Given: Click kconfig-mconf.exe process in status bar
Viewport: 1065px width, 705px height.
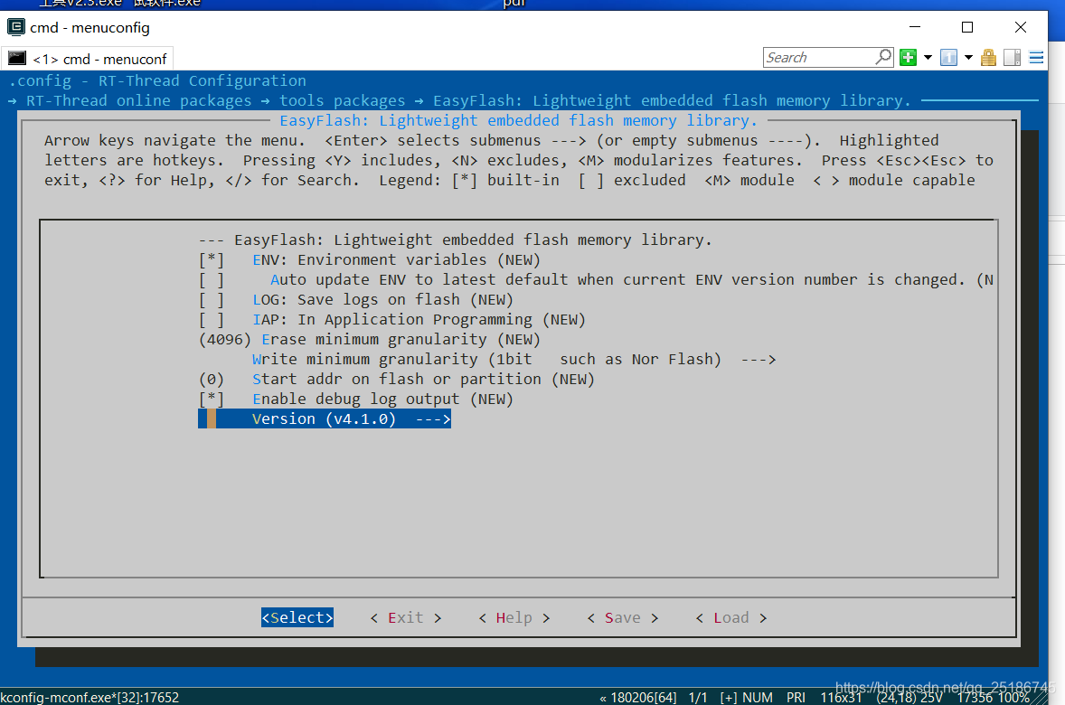Looking at the screenshot, I should 90,698.
